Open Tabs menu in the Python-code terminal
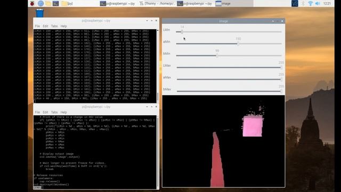This screenshot has height=192, width=341. 54,113
